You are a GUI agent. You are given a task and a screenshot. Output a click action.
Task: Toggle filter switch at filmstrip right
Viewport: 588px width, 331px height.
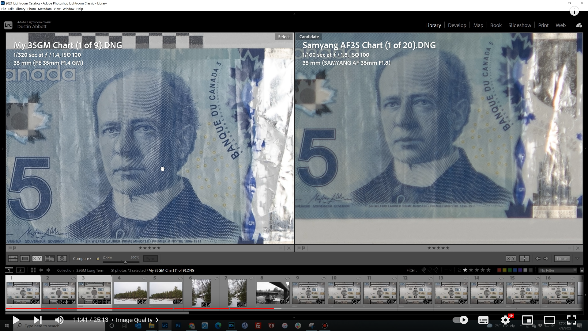(582, 270)
